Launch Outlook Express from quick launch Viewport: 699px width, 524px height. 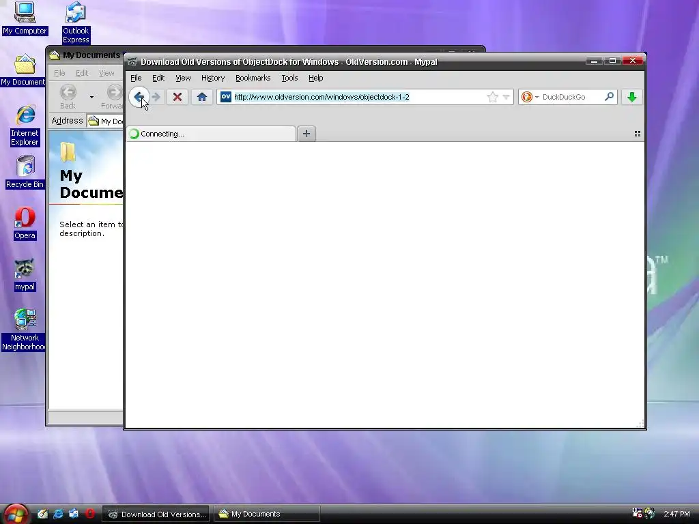74,514
